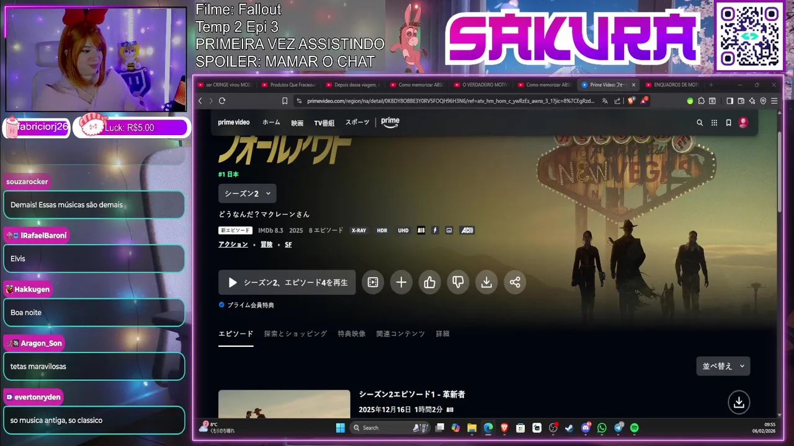
Task: Open the 関連コンテンツ tab
Action: coord(401,334)
